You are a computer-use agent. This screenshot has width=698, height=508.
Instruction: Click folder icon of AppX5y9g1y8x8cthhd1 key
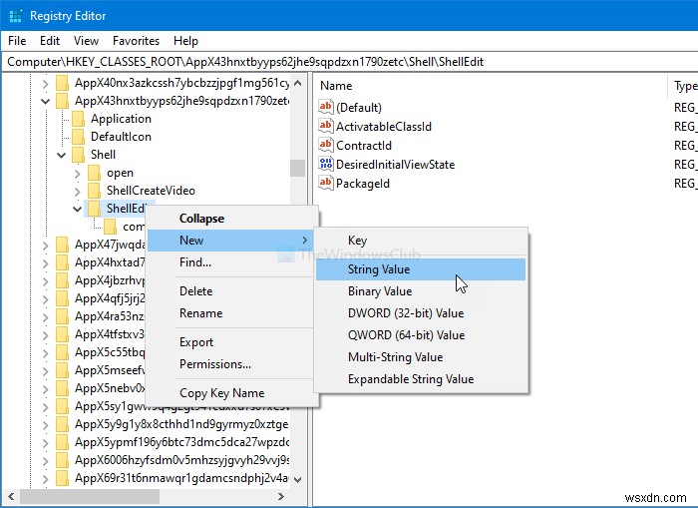[x=62, y=424]
